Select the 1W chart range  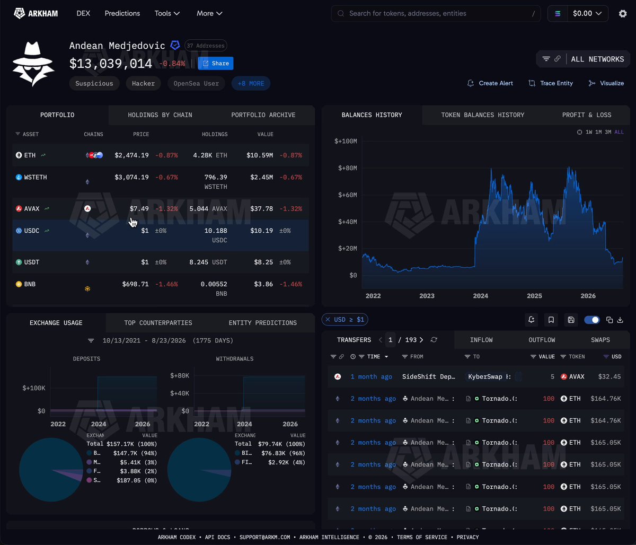589,132
